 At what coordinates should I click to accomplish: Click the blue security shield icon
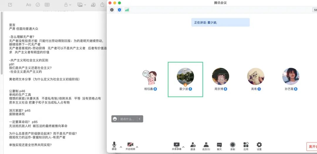tap(119, 10)
